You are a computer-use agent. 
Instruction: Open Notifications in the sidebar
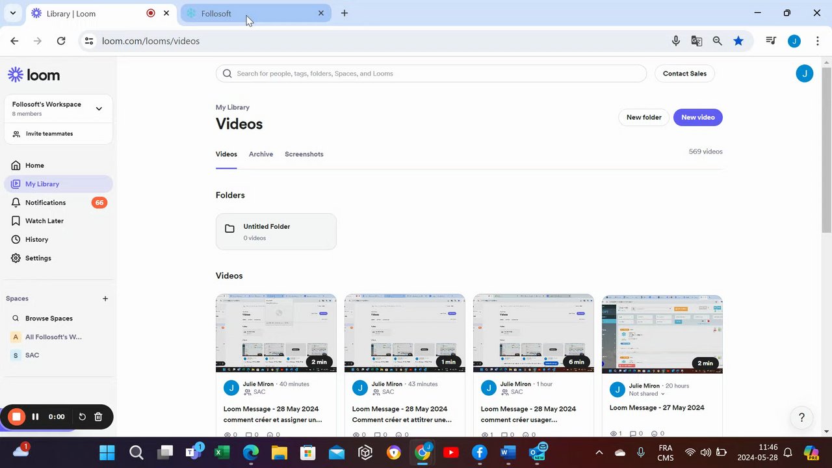coord(58,203)
